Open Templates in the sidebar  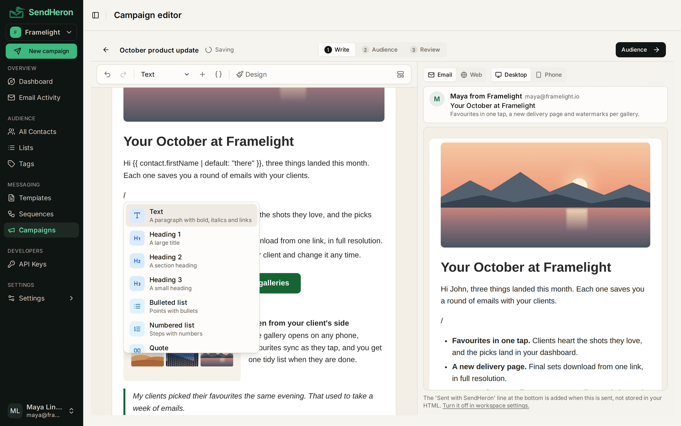[x=41, y=198]
